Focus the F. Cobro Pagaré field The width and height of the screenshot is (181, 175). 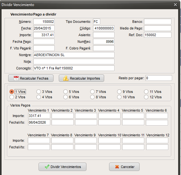pos(104,48)
